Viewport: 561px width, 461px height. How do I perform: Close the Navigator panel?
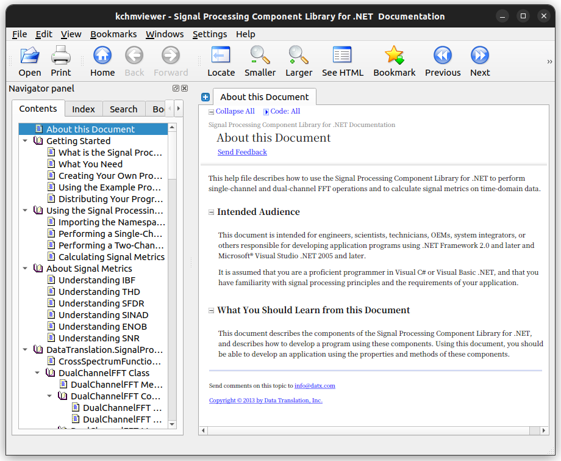click(185, 89)
